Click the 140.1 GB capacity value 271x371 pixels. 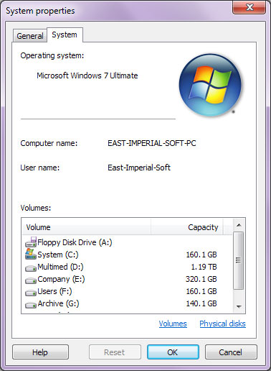click(x=201, y=303)
